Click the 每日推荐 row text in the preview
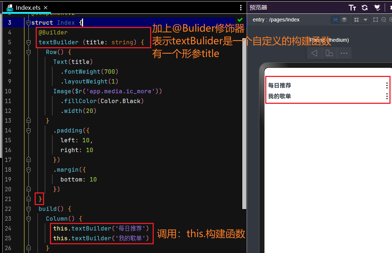392x253 pixels. 279,85
